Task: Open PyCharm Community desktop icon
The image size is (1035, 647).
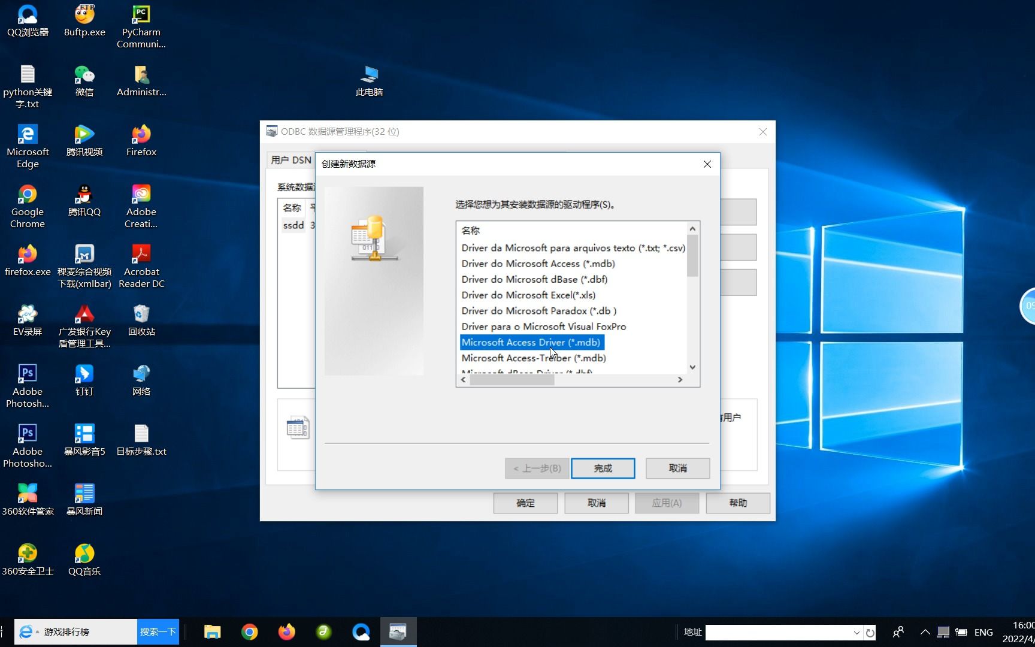Action: [x=141, y=26]
